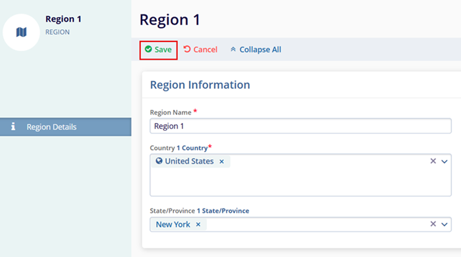Click the map icon in the sidebar circle
461x257 pixels.
(21, 32)
